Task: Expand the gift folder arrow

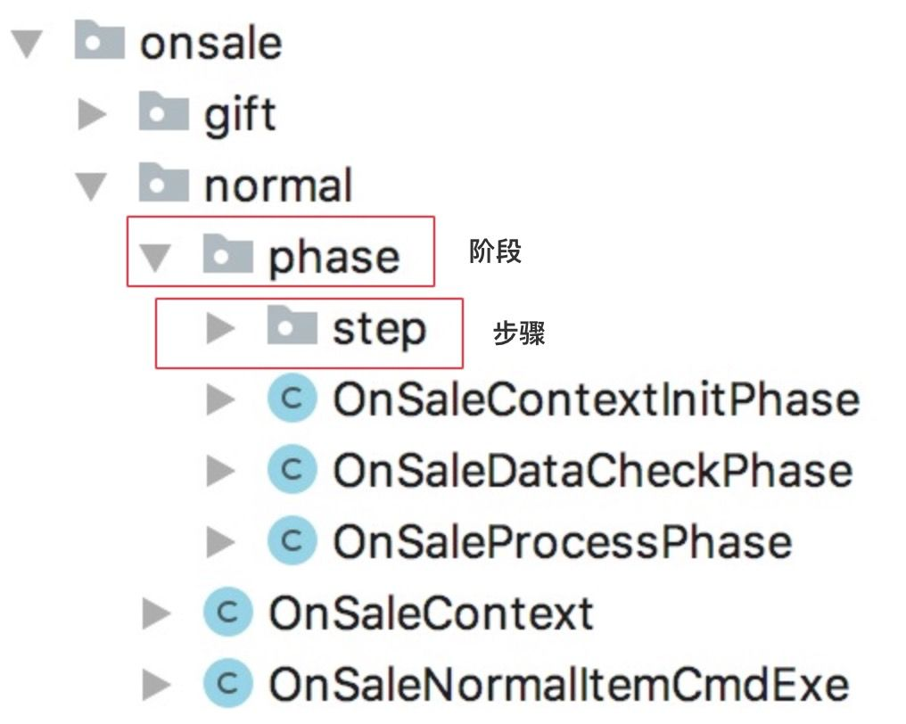Action: point(93,114)
